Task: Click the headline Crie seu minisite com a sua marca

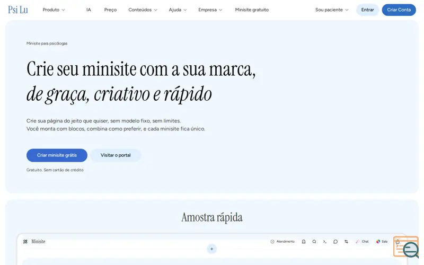Action: (x=141, y=69)
